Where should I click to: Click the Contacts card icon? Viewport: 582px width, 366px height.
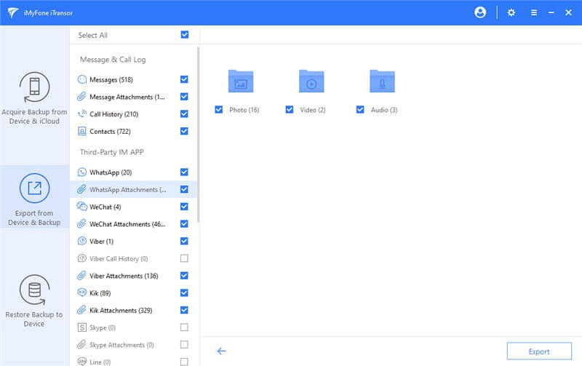[82, 131]
